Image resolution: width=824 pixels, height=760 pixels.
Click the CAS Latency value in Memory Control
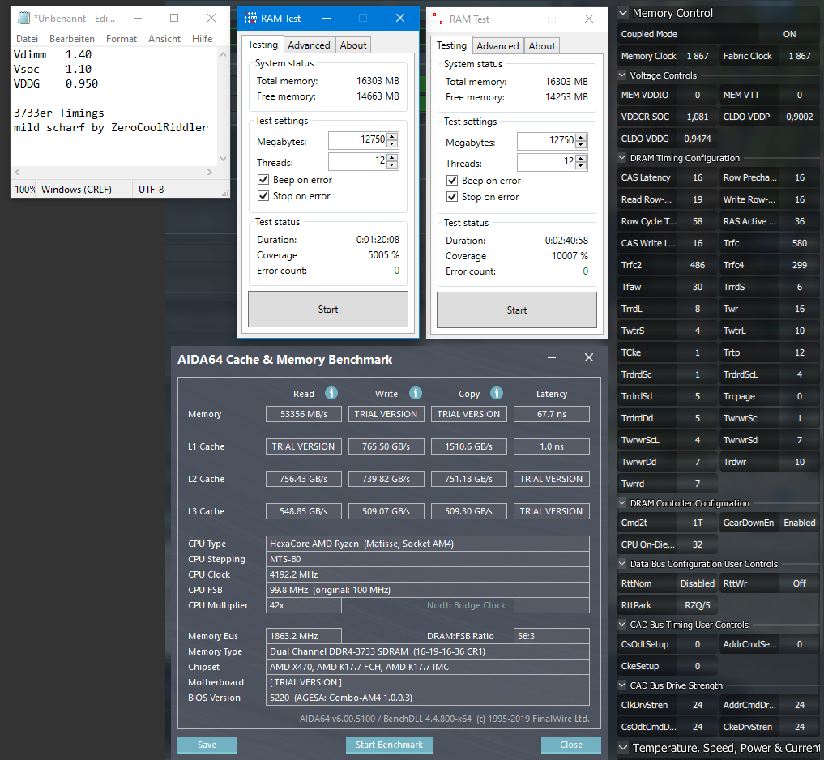point(698,177)
